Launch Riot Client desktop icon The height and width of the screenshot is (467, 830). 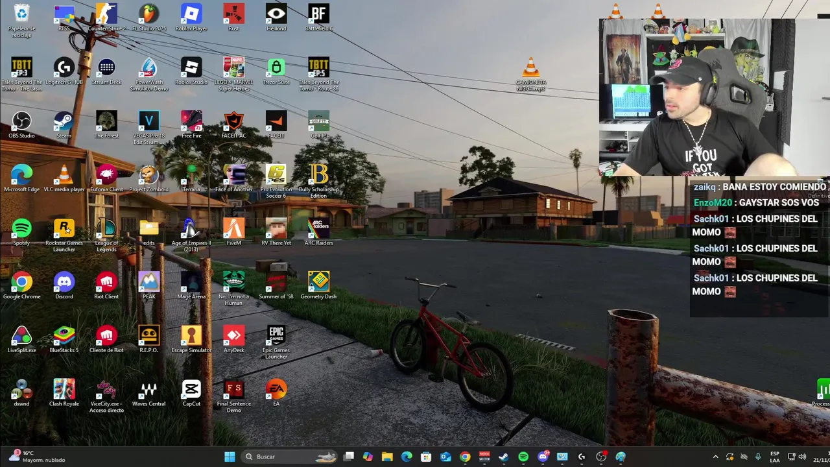(106, 287)
